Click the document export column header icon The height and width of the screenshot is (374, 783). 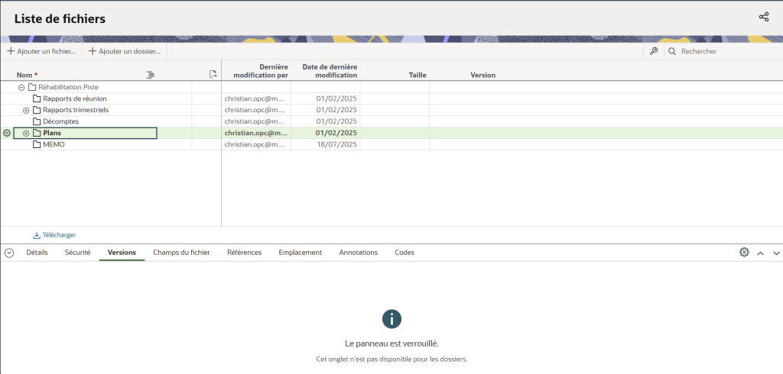(213, 75)
